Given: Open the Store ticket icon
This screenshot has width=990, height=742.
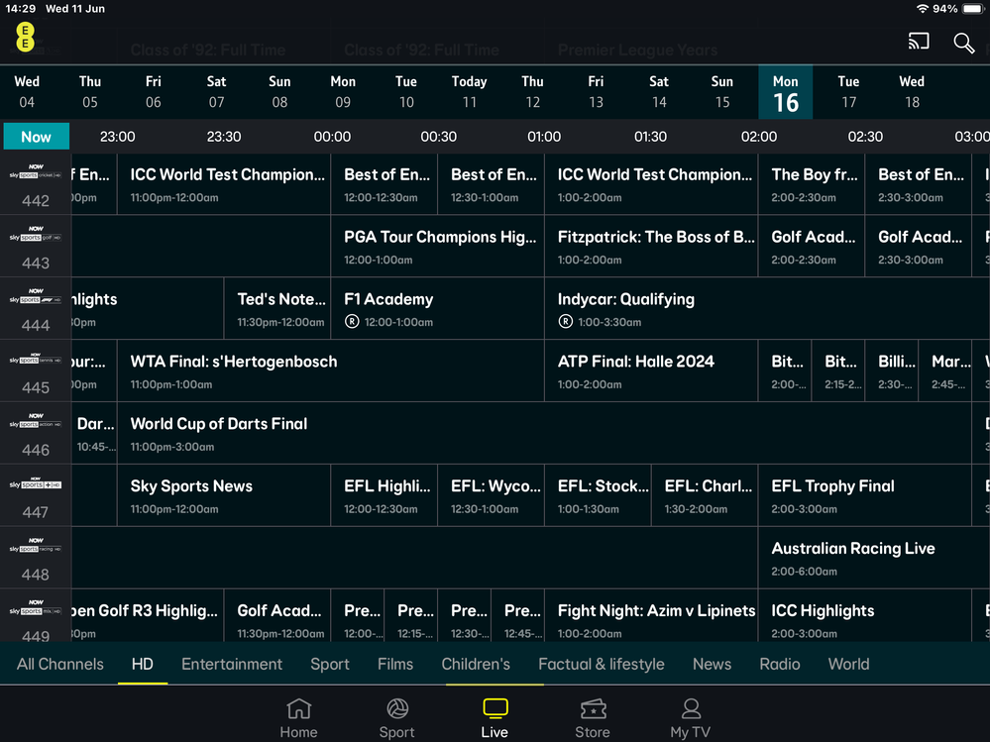Looking at the screenshot, I should point(593,718).
